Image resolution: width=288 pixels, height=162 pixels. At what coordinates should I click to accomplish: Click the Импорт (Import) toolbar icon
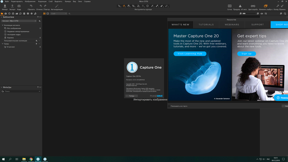tap(5, 6)
